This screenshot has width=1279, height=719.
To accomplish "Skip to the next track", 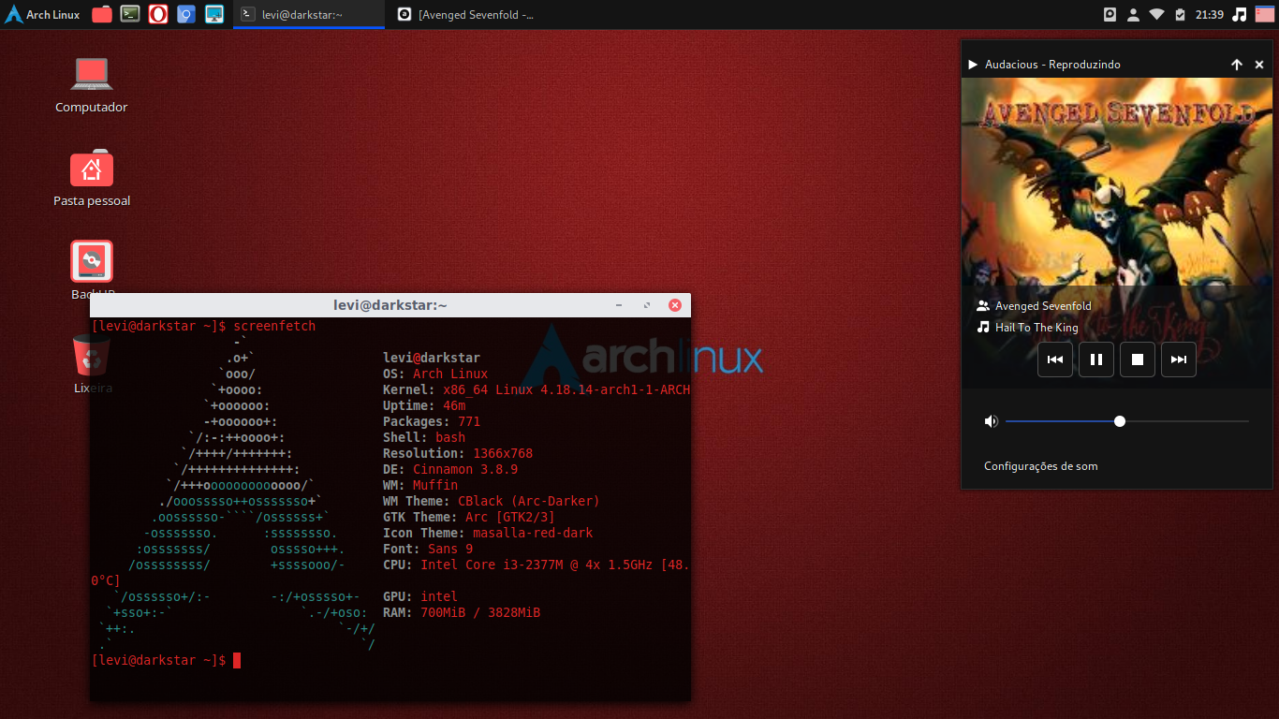I will tap(1179, 359).
